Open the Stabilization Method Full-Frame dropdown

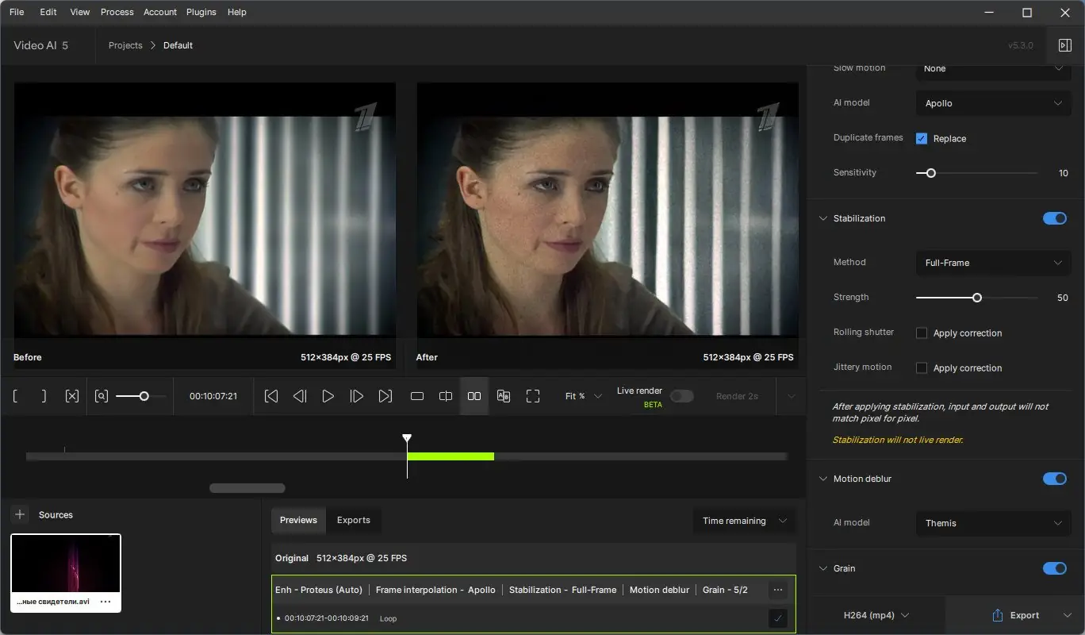pos(993,263)
